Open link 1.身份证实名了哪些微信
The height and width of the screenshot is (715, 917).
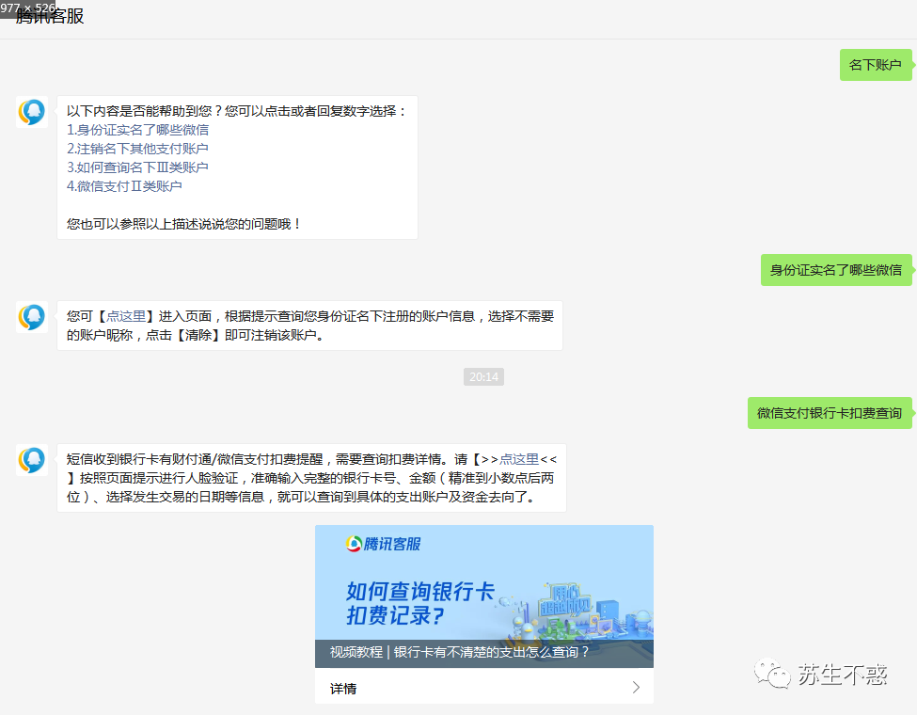pyautogui.click(x=137, y=130)
